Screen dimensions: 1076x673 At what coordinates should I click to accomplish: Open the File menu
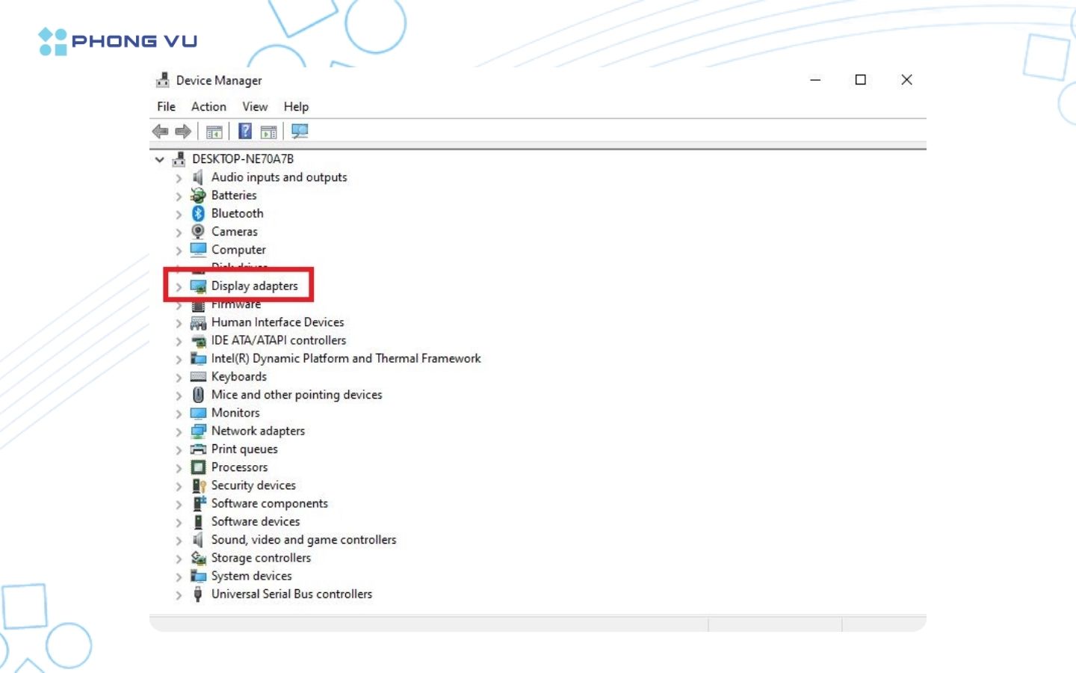(x=166, y=107)
